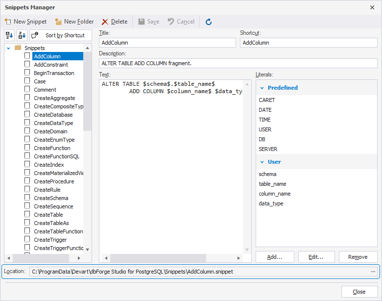Image resolution: width=382 pixels, height=301 pixels.
Task: Click the CreateIndex snippet icon
Action: click(27, 164)
